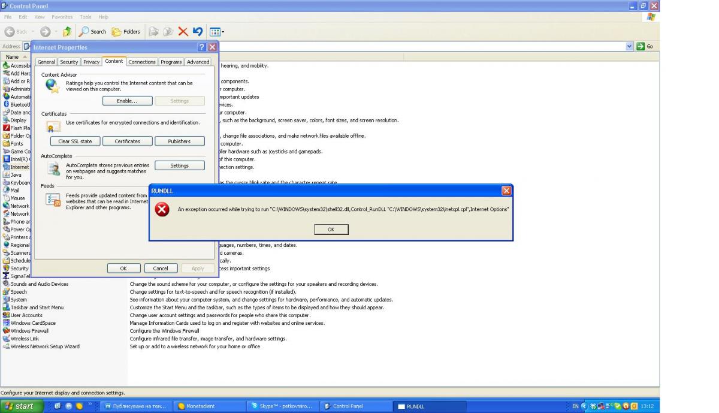
Task: Open AutoComplete Settings button
Action: (x=179, y=165)
